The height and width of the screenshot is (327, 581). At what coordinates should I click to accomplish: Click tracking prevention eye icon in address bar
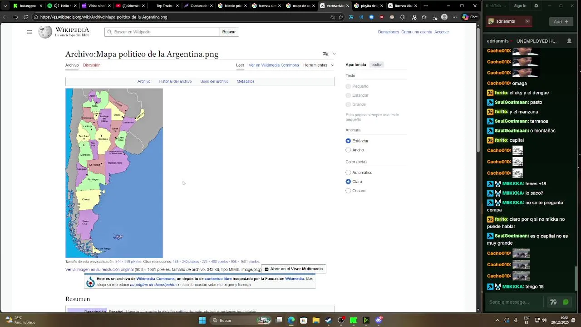coord(332,17)
